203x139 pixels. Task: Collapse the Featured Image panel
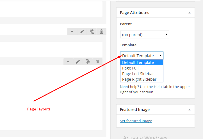(190, 110)
